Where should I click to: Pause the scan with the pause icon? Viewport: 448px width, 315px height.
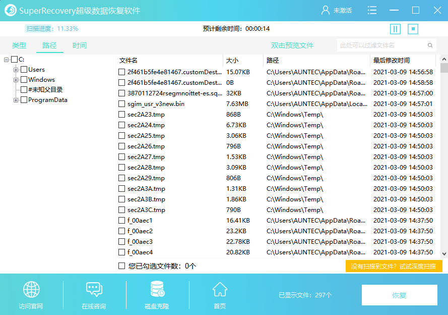point(395,29)
